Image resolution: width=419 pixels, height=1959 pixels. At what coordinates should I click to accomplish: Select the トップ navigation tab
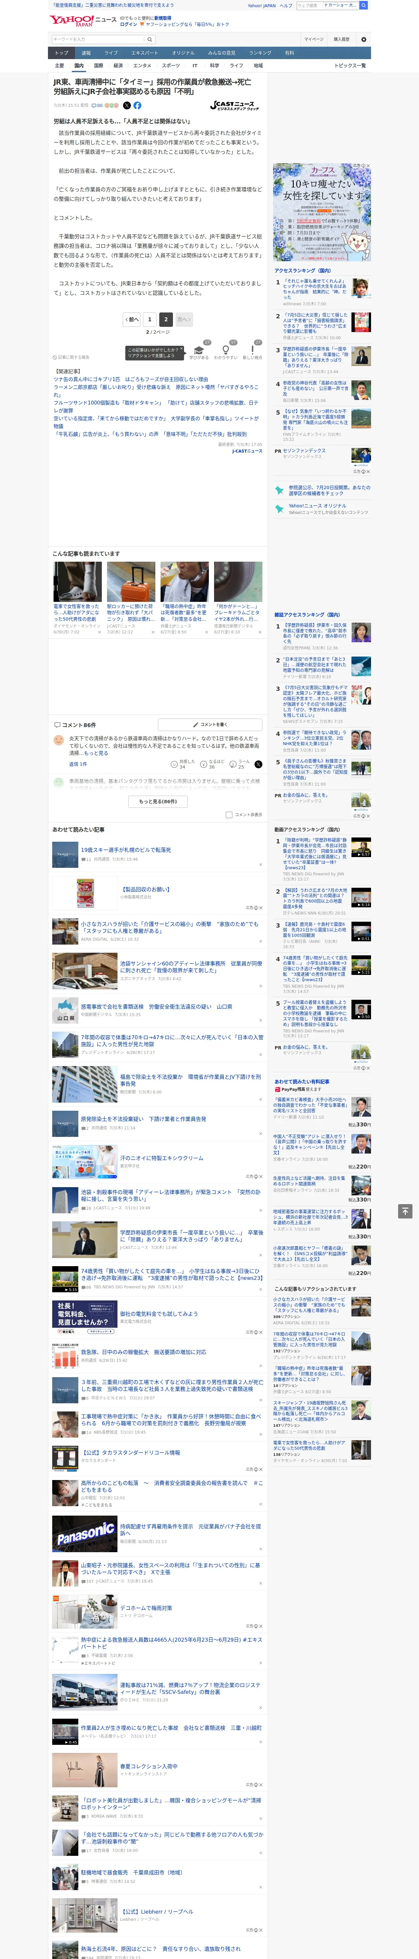pos(62,53)
